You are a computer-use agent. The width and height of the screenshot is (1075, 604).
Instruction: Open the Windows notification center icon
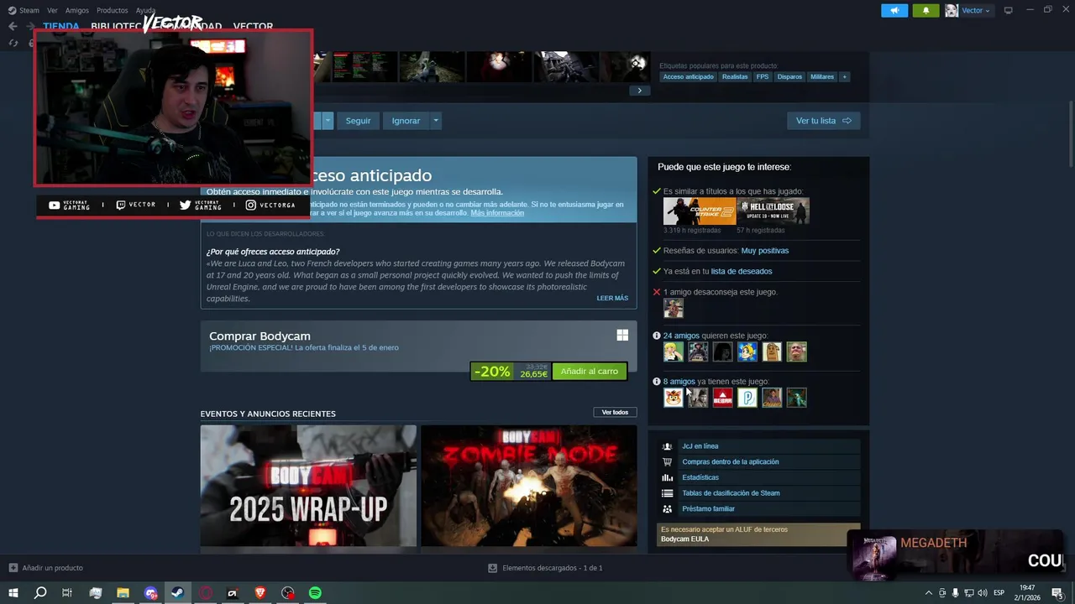tap(1057, 593)
